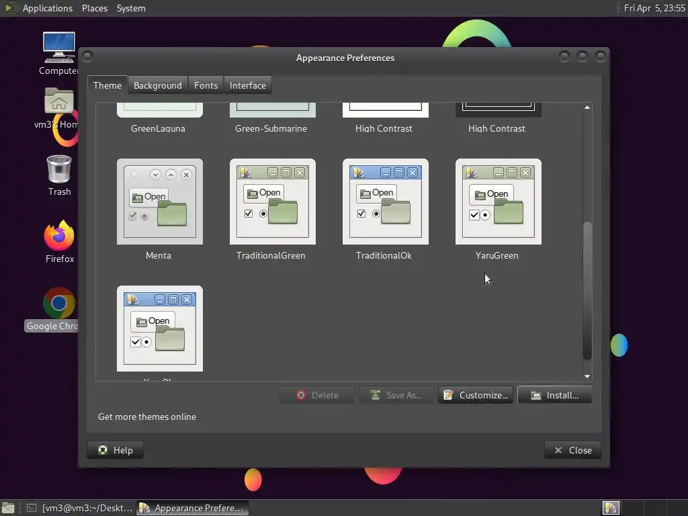Screen dimensions: 688x516
Task: Select the bottom-row blue titlebar theme thumbnail
Action: pos(160,329)
